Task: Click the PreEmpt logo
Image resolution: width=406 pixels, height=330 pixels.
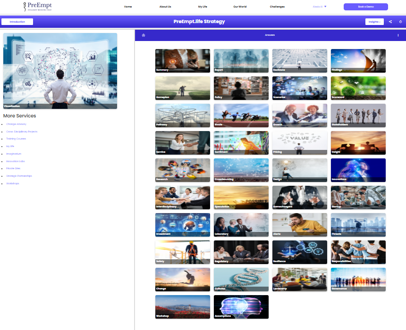Action: [37, 7]
